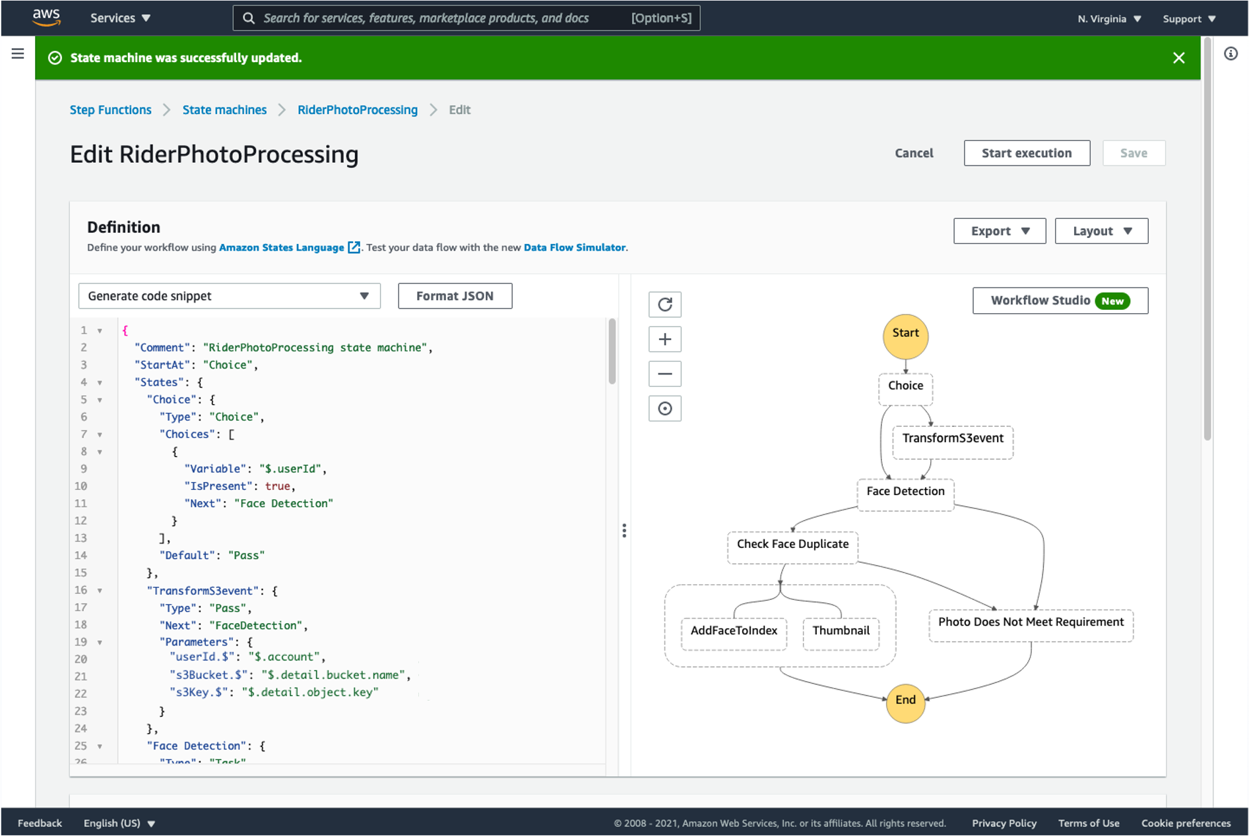Select Photo Does Not Meet Requirement node

(x=1031, y=625)
